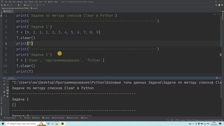Open Python Packages tool window
224x126 pixels.
click(x=58, y=118)
